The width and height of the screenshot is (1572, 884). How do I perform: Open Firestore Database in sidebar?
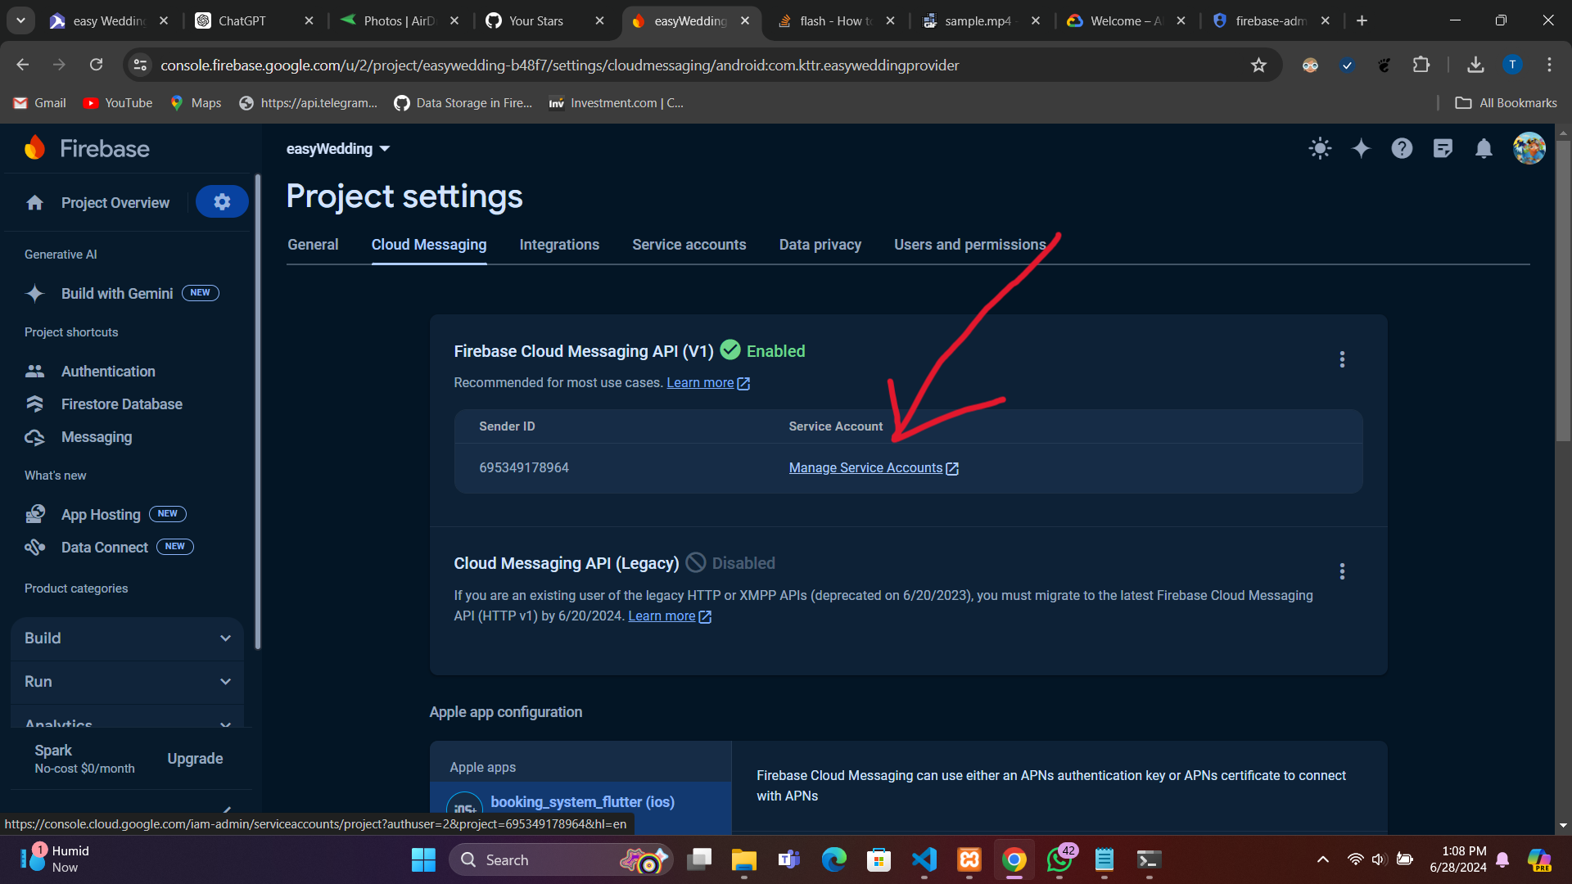121,404
